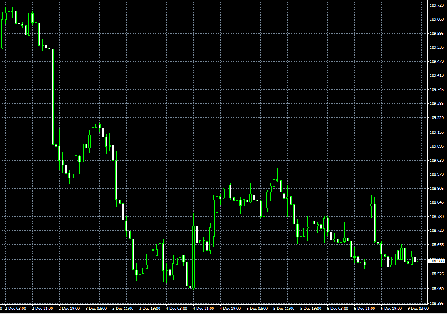Click the 109.220 price scale label
The height and width of the screenshot is (314, 447).
point(437,117)
